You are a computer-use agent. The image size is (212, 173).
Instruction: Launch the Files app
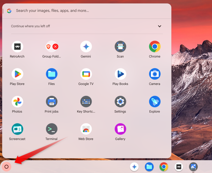(x=51, y=74)
